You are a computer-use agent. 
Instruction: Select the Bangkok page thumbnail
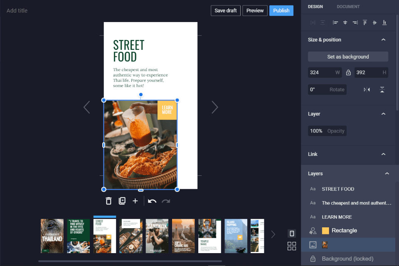pos(157,236)
